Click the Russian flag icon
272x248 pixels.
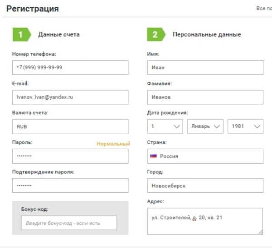[x=153, y=156]
